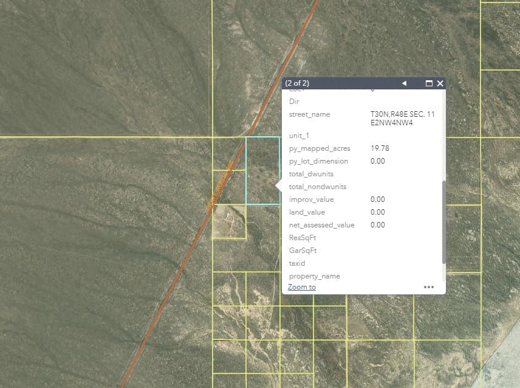
Task: Click the Zoom to link
Action: point(301,286)
